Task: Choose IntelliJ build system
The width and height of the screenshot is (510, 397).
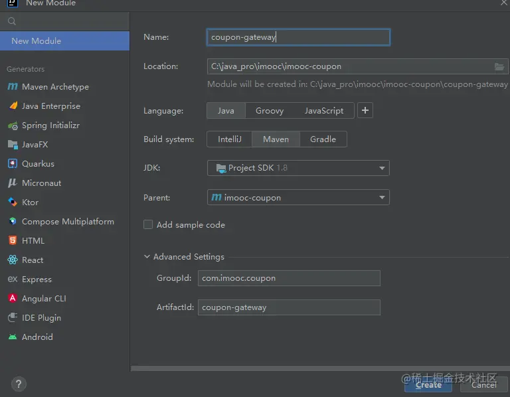Action: [229, 139]
